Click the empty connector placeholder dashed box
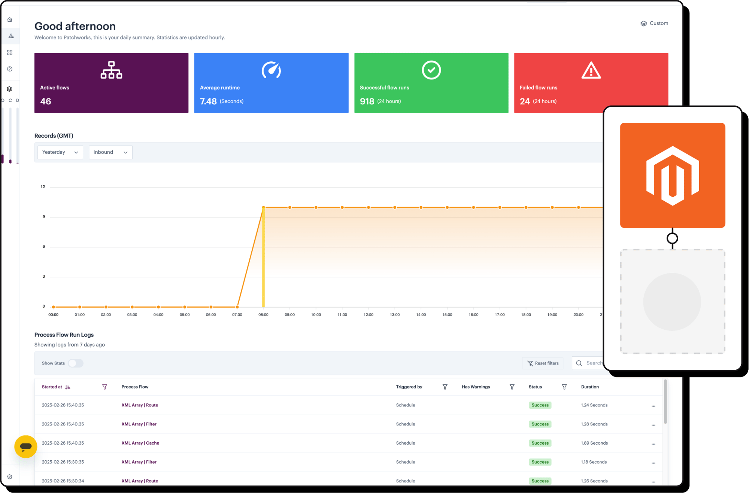 [x=673, y=302]
